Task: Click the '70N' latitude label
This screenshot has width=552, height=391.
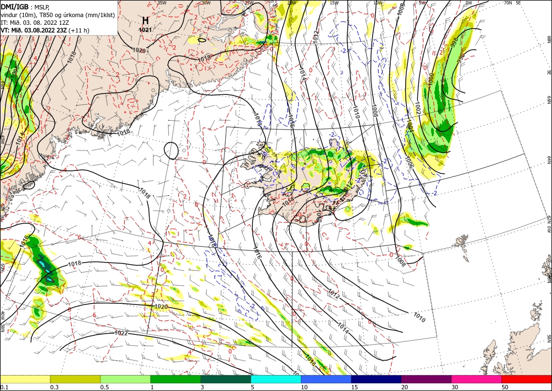Action: pos(508,3)
